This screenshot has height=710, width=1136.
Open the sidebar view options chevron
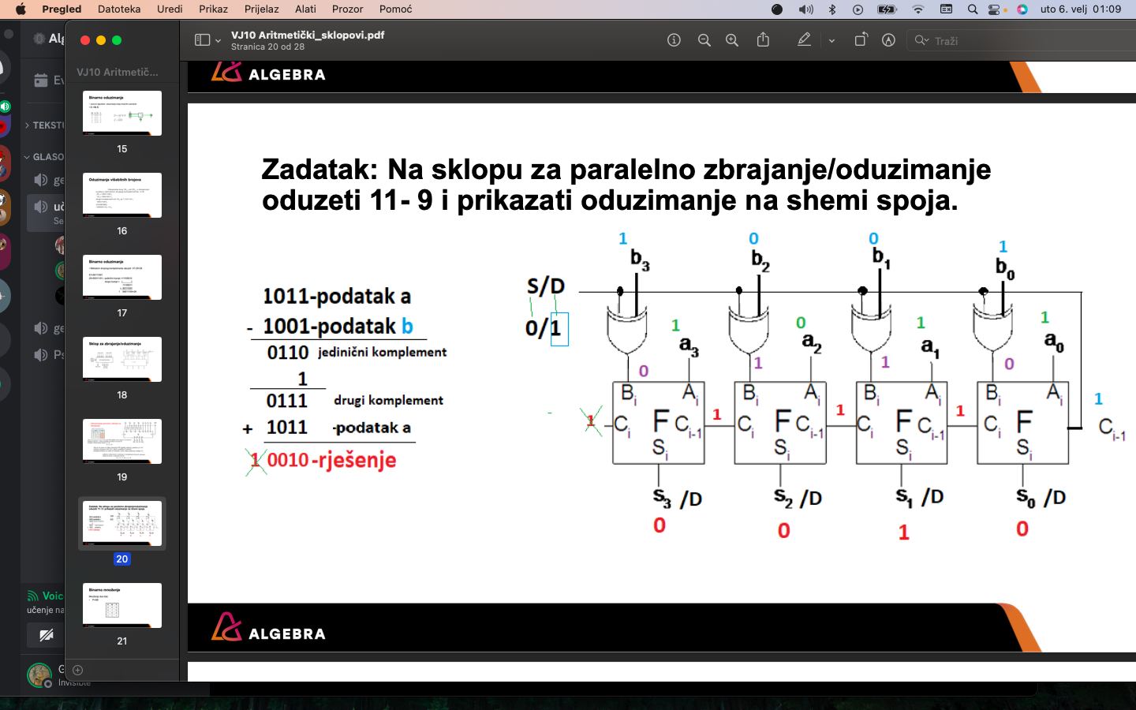[x=218, y=40]
